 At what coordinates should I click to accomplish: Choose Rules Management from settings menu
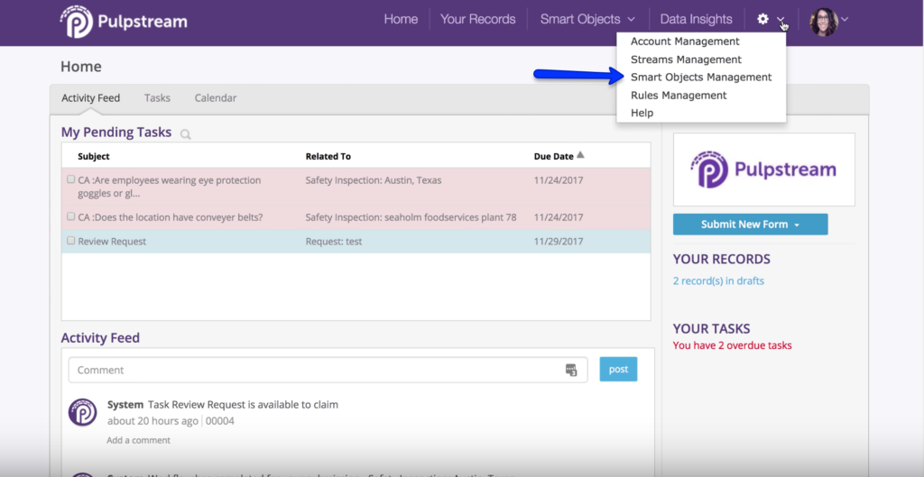pyautogui.click(x=679, y=96)
